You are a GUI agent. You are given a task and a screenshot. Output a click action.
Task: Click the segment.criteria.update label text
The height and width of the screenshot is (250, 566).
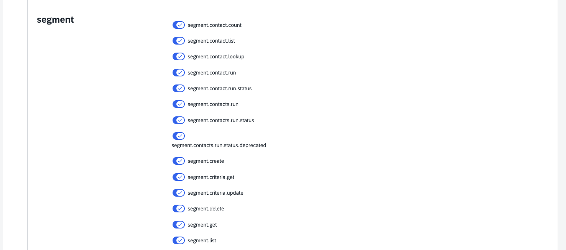click(x=216, y=193)
